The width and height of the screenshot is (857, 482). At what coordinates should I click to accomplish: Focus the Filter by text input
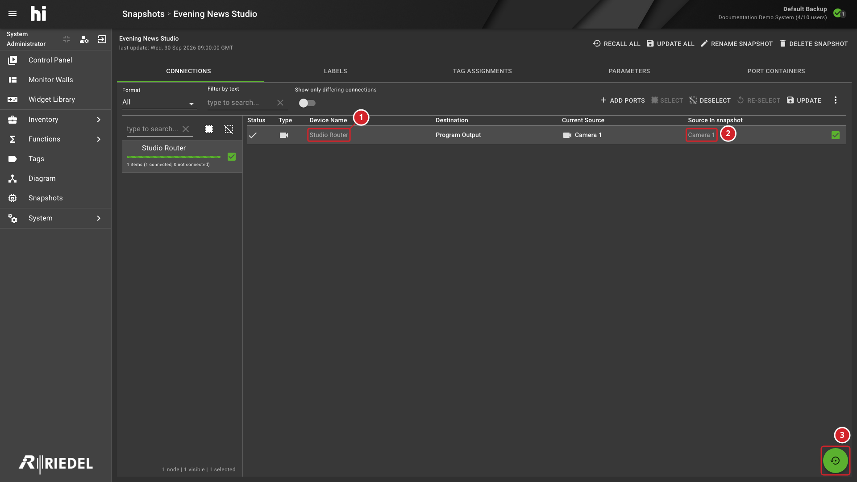pos(240,103)
